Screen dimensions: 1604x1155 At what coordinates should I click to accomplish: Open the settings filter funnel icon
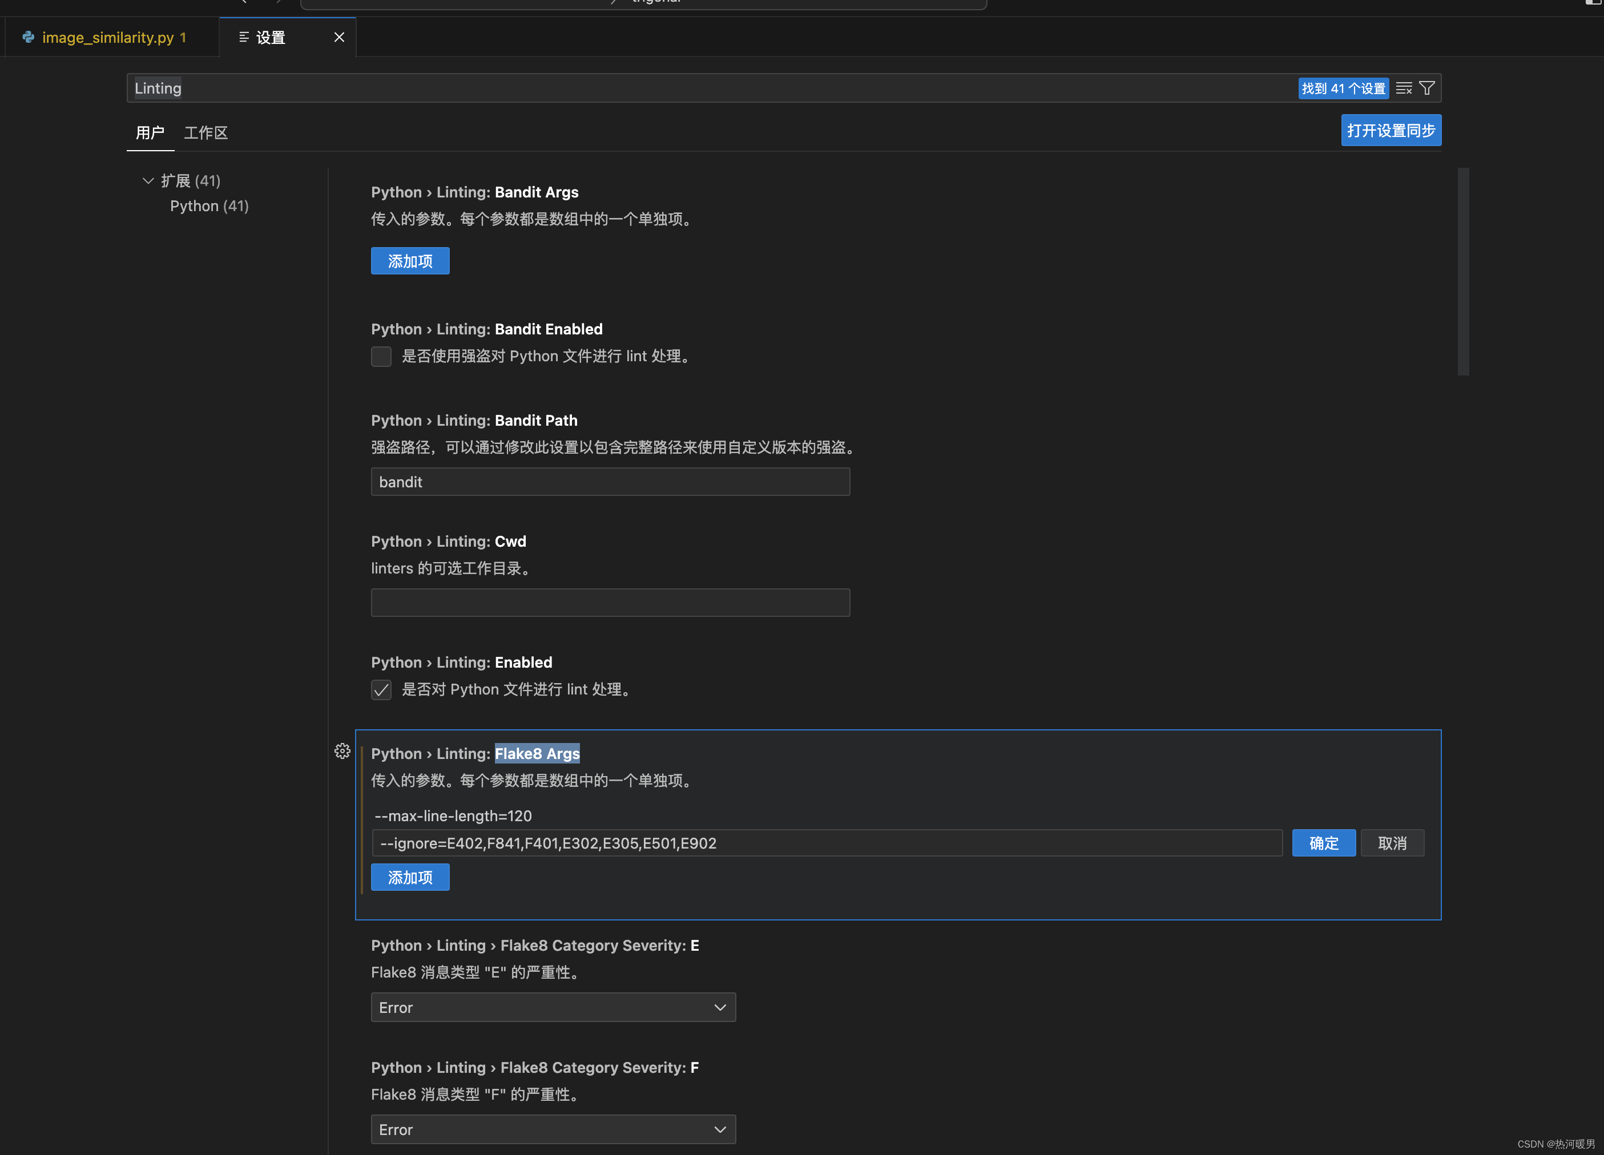(1426, 88)
